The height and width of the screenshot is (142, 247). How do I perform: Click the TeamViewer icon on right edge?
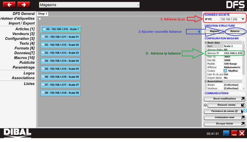(x=245, y=111)
